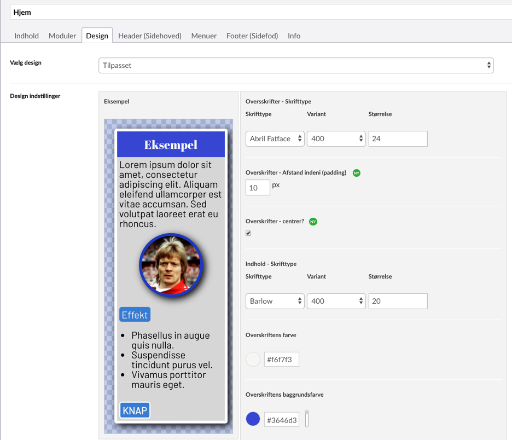
Task: Click the round portrait image in preview
Action: click(171, 265)
